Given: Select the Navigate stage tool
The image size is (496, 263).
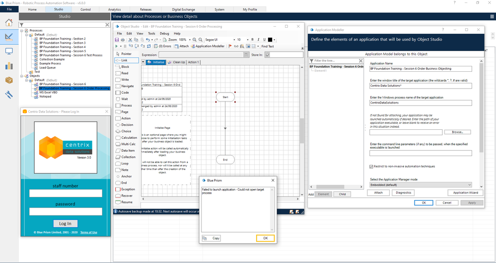Looking at the screenshot, I should pos(127,86).
